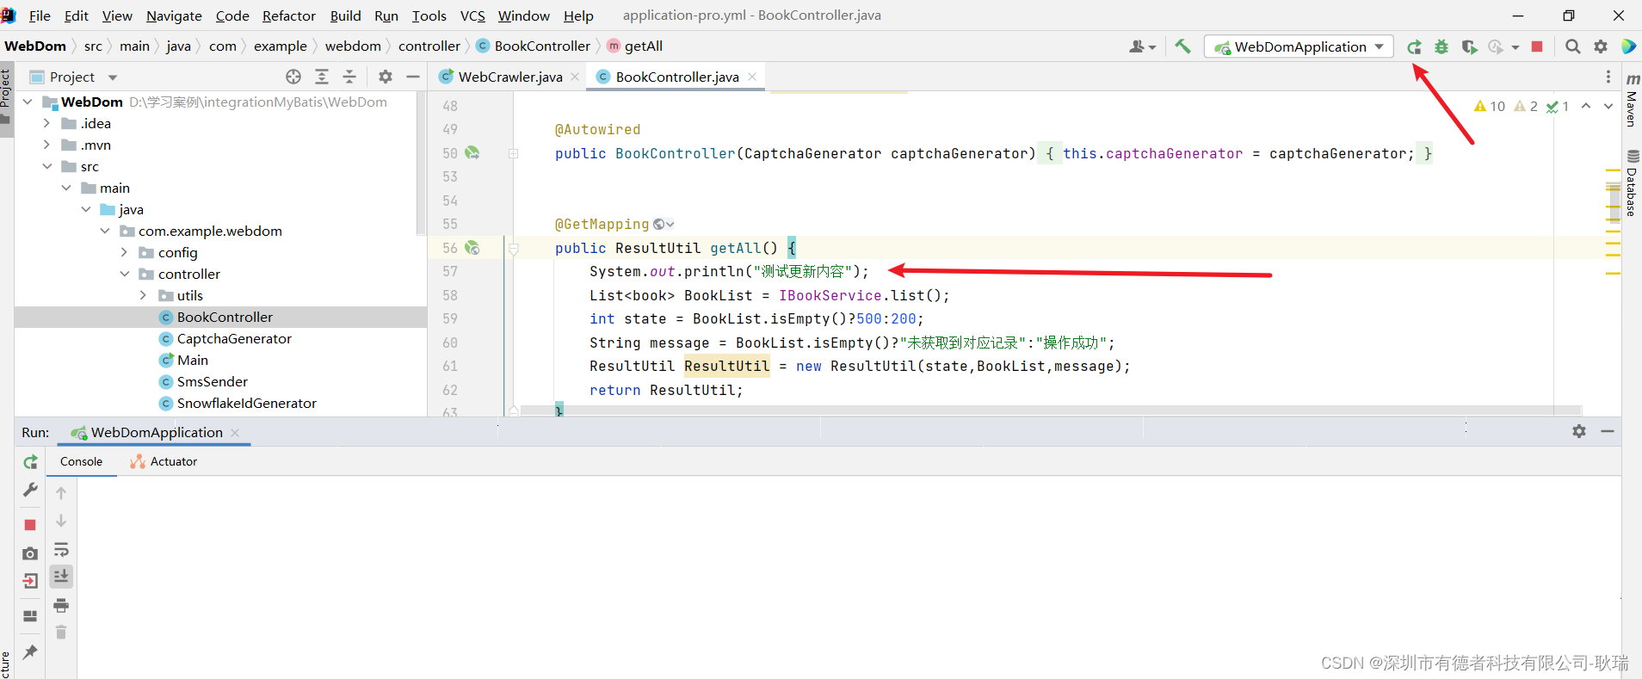1642x679 pixels.
Task: Open the VCS menu
Action: pyautogui.click(x=472, y=15)
